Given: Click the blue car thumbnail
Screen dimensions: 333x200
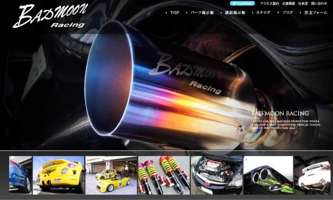Looking at the screenshot, I should click(20, 176).
